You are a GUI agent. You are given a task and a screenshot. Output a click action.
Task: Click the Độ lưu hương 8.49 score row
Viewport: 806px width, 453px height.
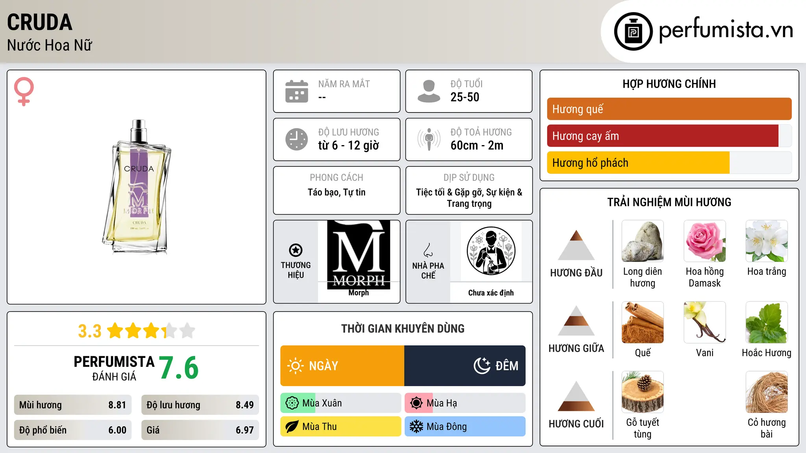[x=200, y=405]
